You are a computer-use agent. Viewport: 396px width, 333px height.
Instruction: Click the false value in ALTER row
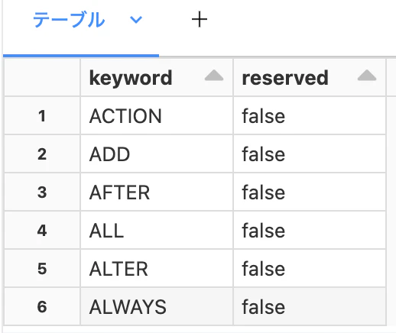coord(310,268)
